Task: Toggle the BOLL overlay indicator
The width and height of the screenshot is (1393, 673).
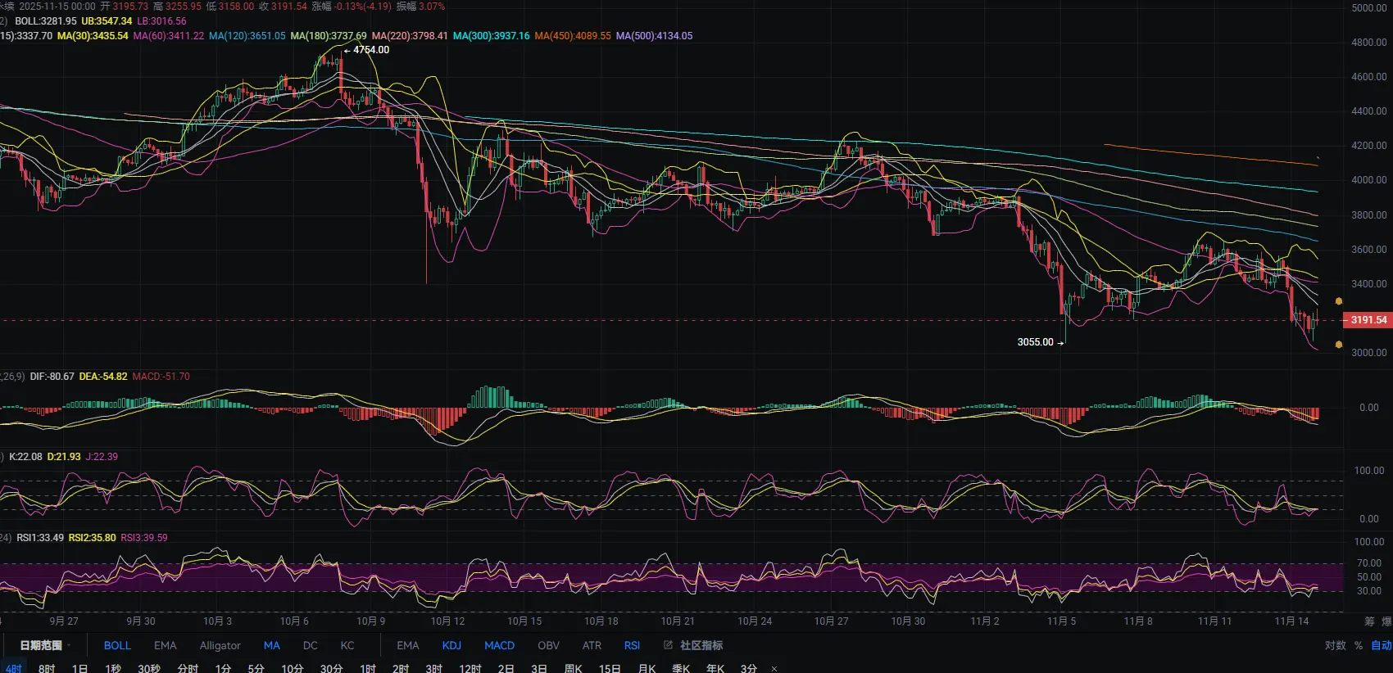Action: pos(117,645)
